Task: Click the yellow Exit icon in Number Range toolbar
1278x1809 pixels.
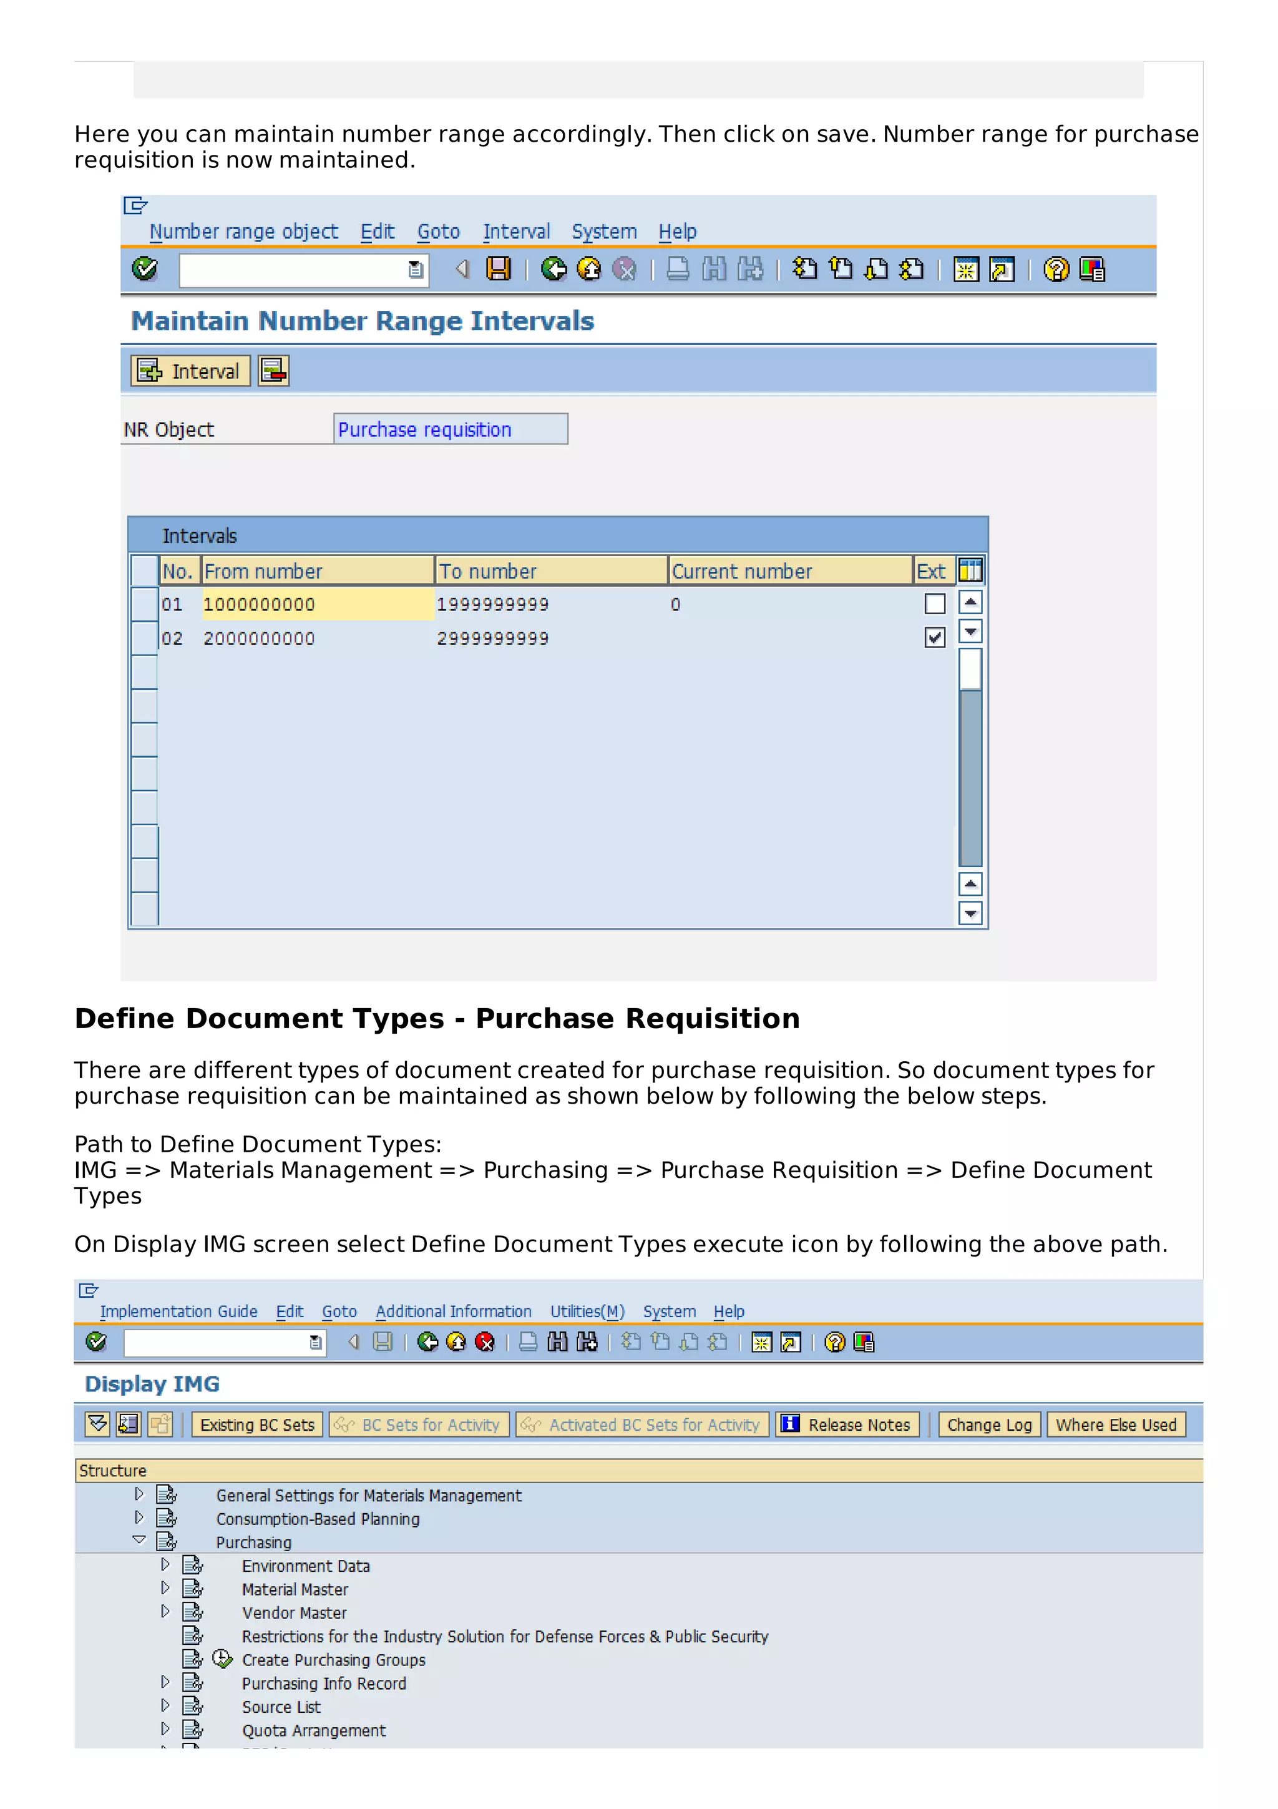Action: tap(589, 270)
